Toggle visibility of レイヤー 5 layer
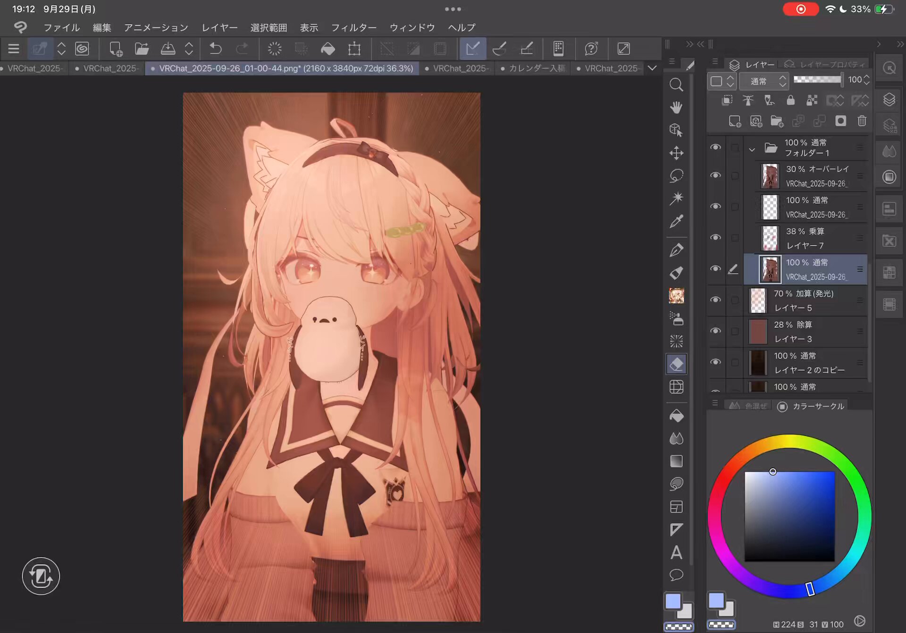The image size is (906, 633). pos(715,300)
